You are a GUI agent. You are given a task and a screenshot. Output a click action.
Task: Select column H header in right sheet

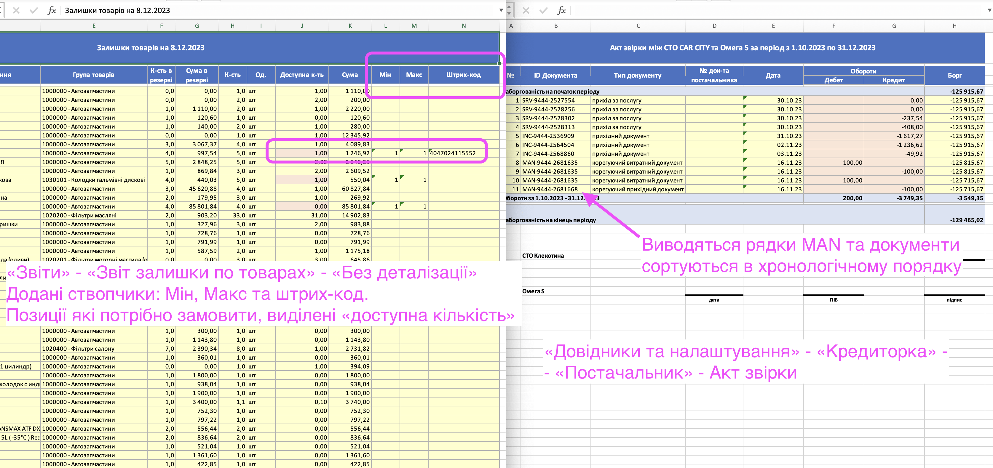[x=954, y=26]
